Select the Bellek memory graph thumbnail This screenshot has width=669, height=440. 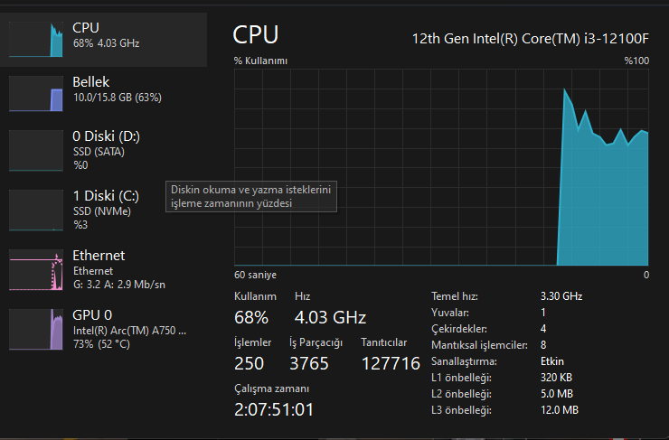36,93
